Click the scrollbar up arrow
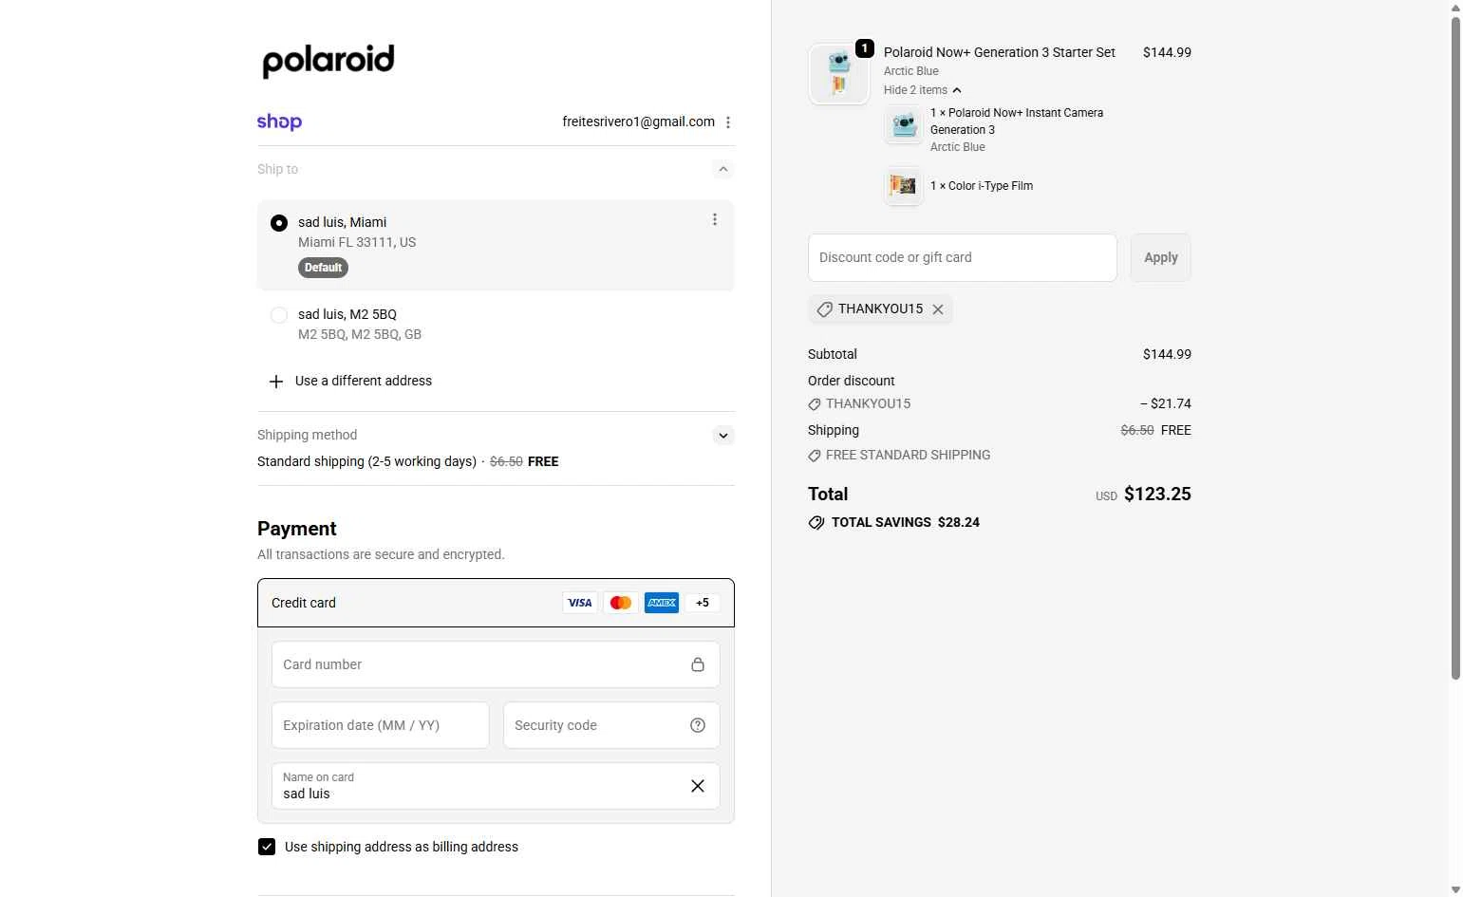The height and width of the screenshot is (897, 1463). point(1455,8)
